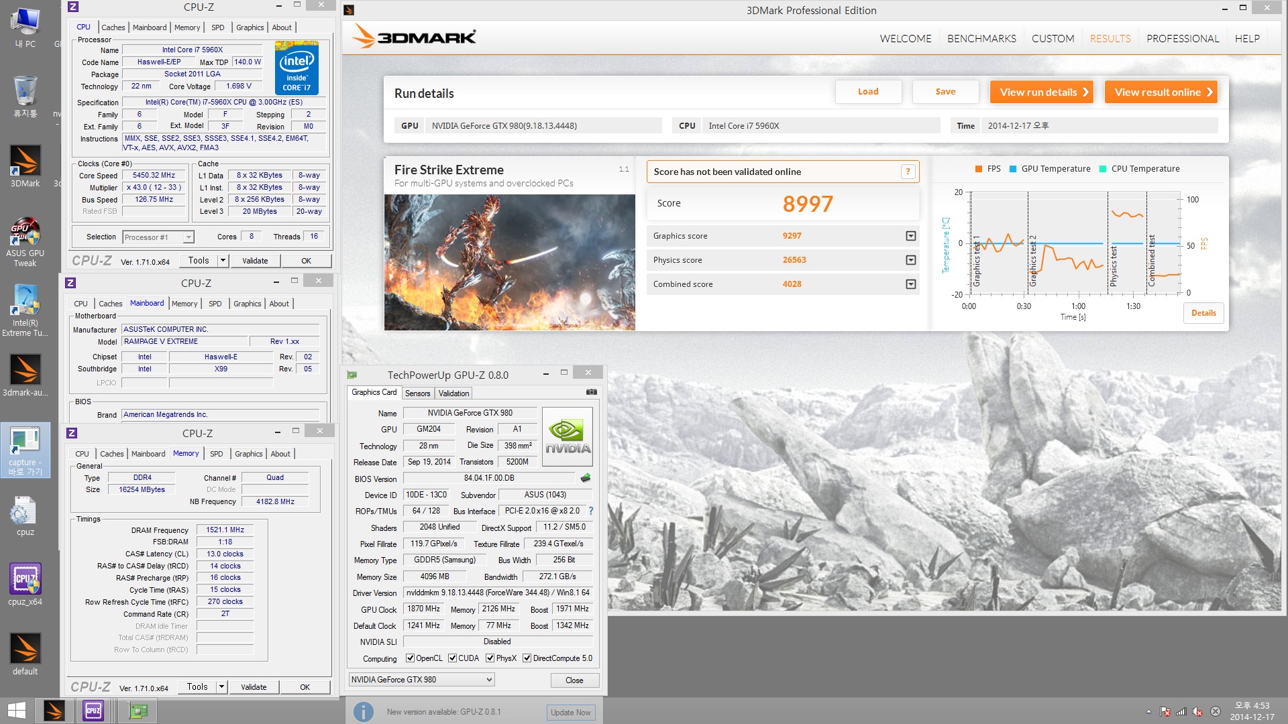Activate GPU-Z from the taskbar
Viewport: 1288px width, 724px height.
[138, 711]
